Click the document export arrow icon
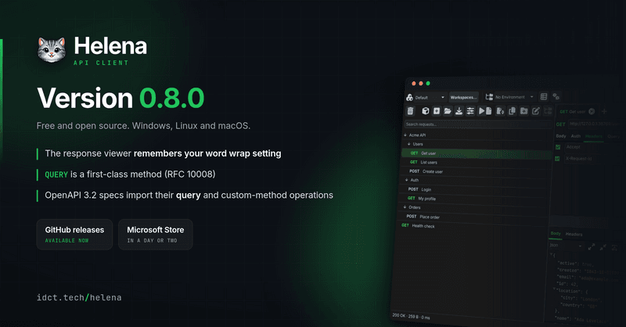Viewport: 626px width, 327px height. pos(500,111)
